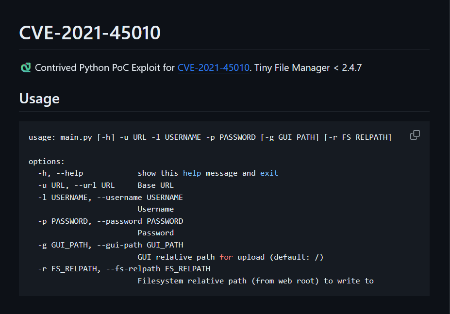Click the Usage section heading
The height and width of the screenshot is (314, 450).
[39, 99]
